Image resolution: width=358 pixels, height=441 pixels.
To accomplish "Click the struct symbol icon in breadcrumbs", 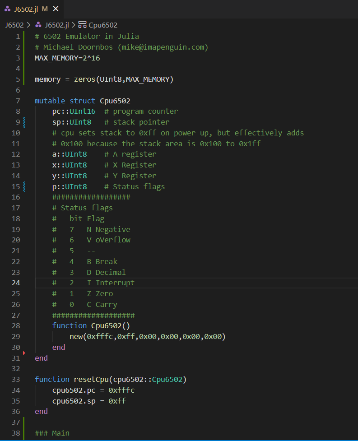I will 82,25.
